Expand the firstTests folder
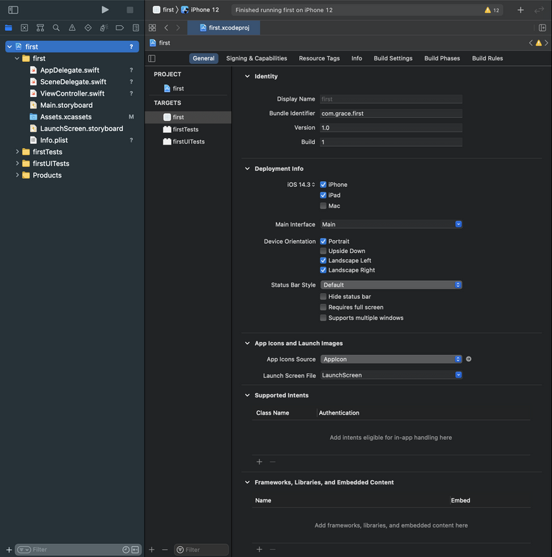552x557 pixels. coord(17,152)
